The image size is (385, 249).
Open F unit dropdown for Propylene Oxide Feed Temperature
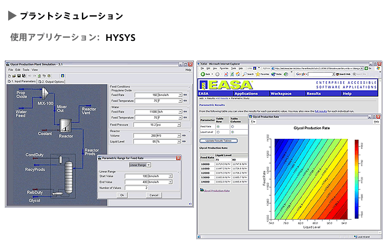pyautogui.click(x=180, y=101)
